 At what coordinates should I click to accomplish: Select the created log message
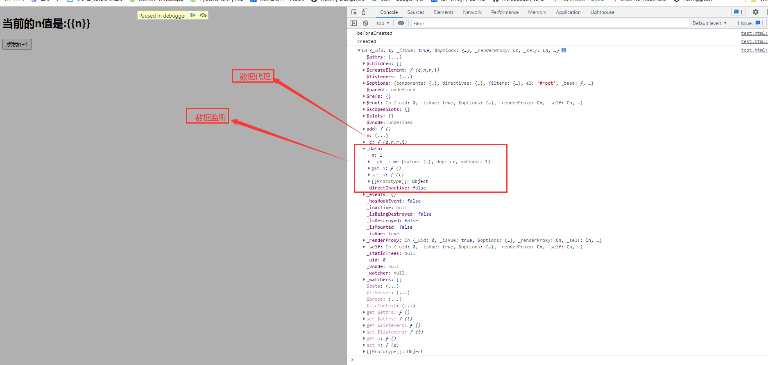pos(366,41)
